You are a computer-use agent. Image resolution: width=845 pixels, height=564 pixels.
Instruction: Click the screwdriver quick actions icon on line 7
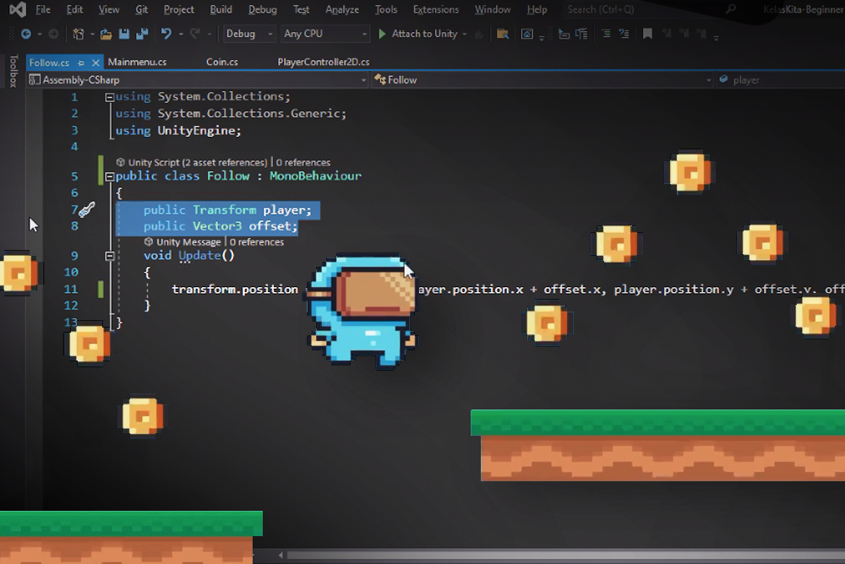(x=87, y=209)
